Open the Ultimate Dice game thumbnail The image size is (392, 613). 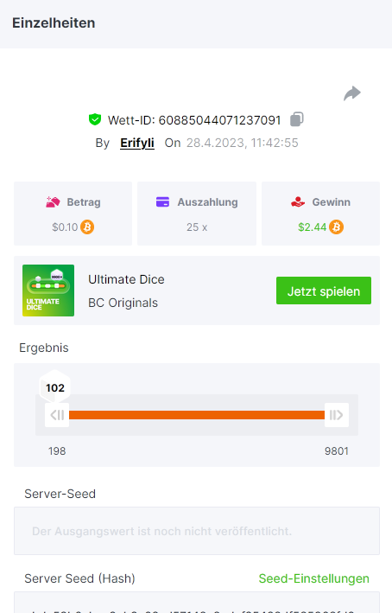click(48, 291)
